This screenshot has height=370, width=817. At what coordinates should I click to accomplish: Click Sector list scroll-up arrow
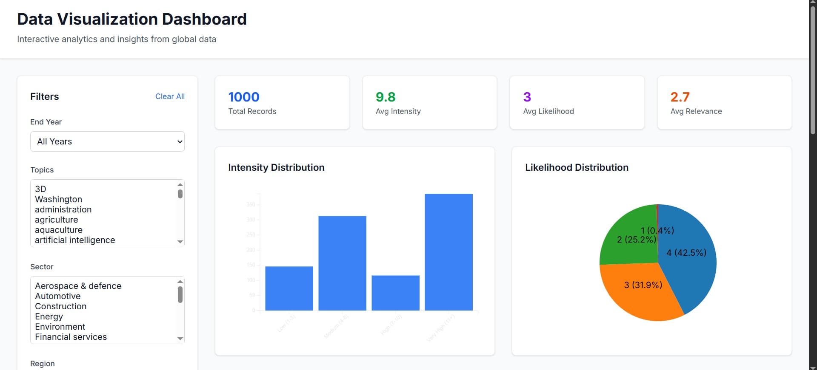coord(180,281)
